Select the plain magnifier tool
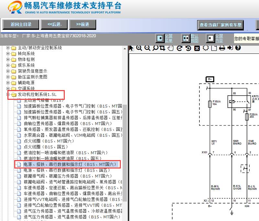 (155, 48)
